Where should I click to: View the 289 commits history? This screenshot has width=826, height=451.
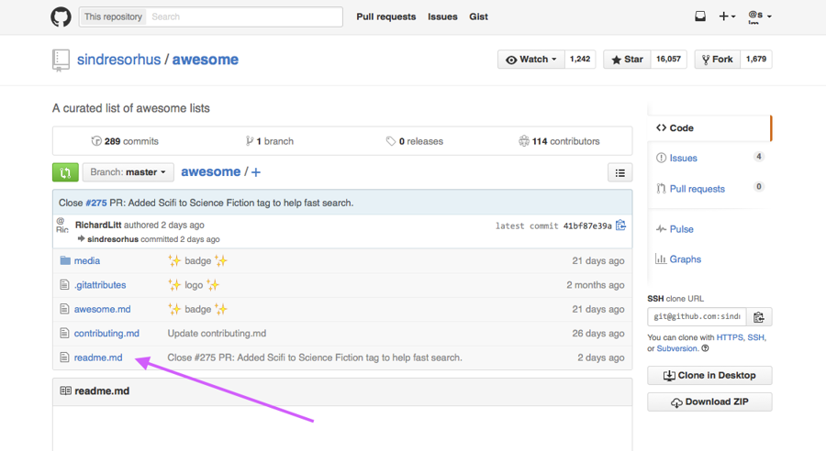click(x=125, y=141)
